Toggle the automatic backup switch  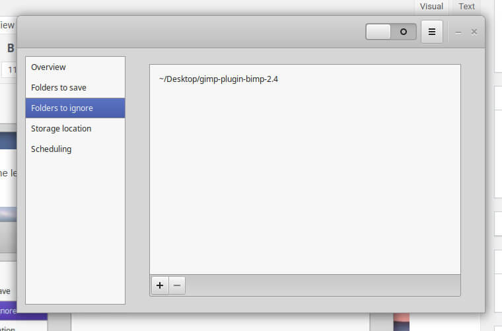(x=391, y=32)
